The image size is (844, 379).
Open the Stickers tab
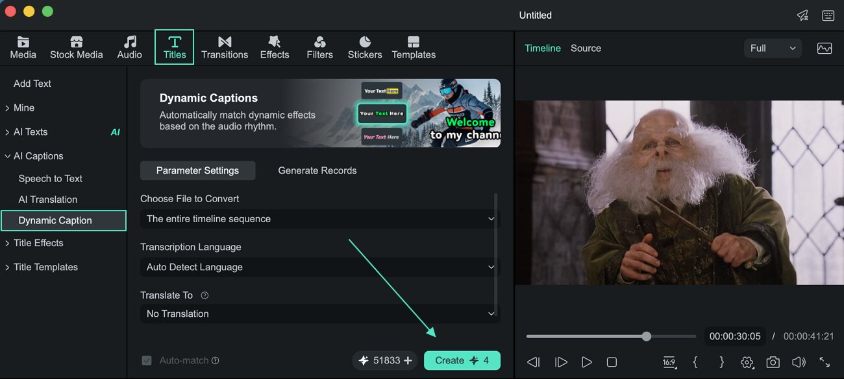click(365, 48)
